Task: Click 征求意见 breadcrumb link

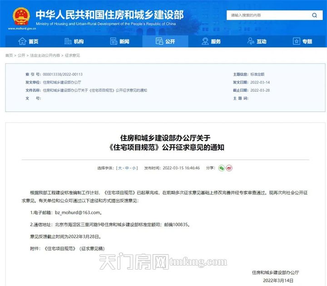Action: click(72, 55)
